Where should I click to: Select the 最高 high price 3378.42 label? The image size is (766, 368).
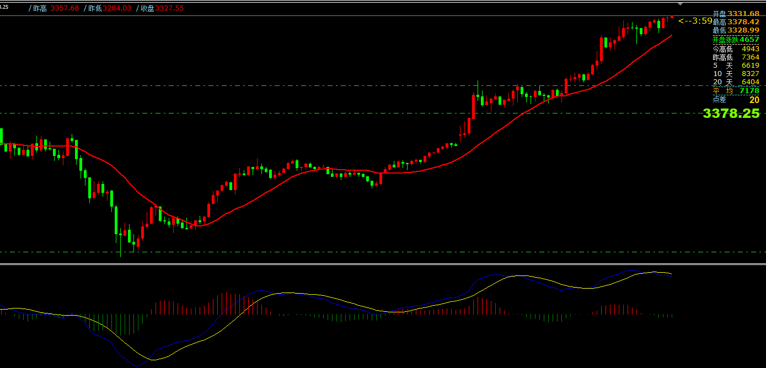736,22
